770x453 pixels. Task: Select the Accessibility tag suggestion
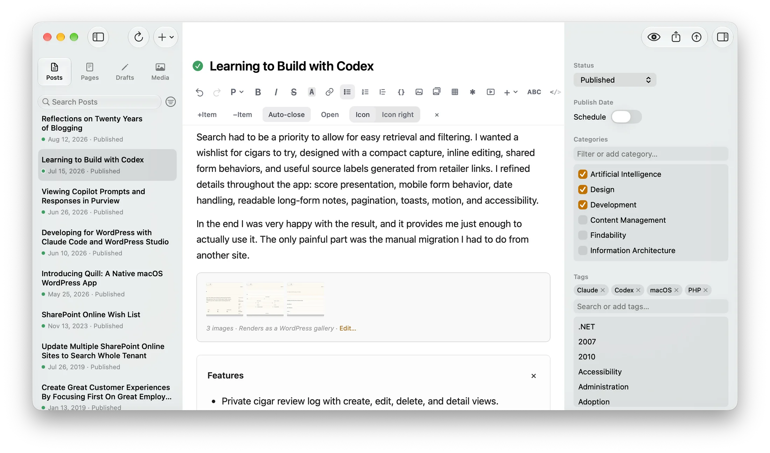pyautogui.click(x=600, y=372)
